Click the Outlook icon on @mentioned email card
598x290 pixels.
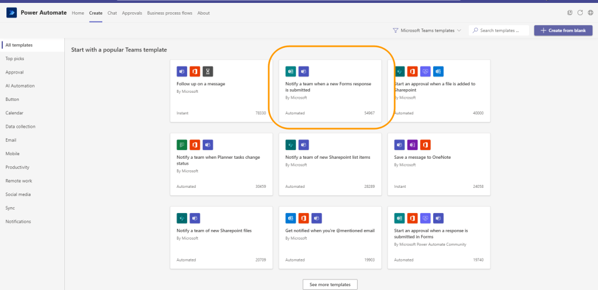pyautogui.click(x=291, y=218)
